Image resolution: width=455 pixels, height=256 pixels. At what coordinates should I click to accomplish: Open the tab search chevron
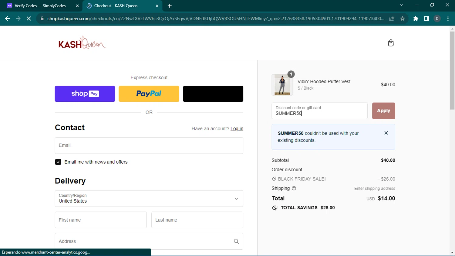[x=401, y=5]
